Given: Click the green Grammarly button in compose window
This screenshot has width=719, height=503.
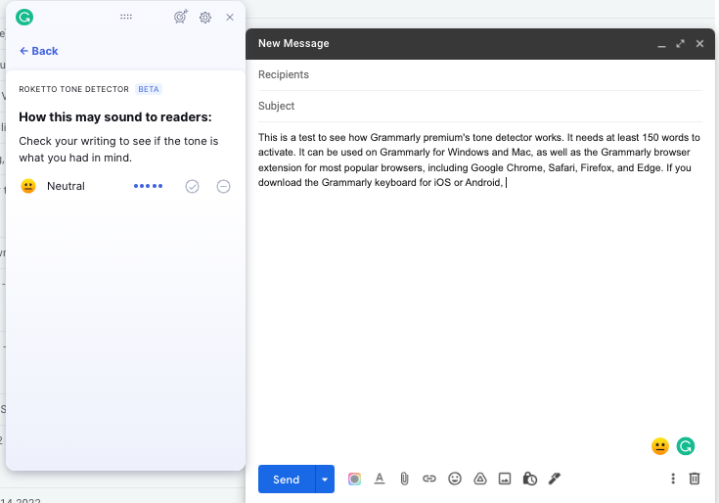Looking at the screenshot, I should [686, 446].
